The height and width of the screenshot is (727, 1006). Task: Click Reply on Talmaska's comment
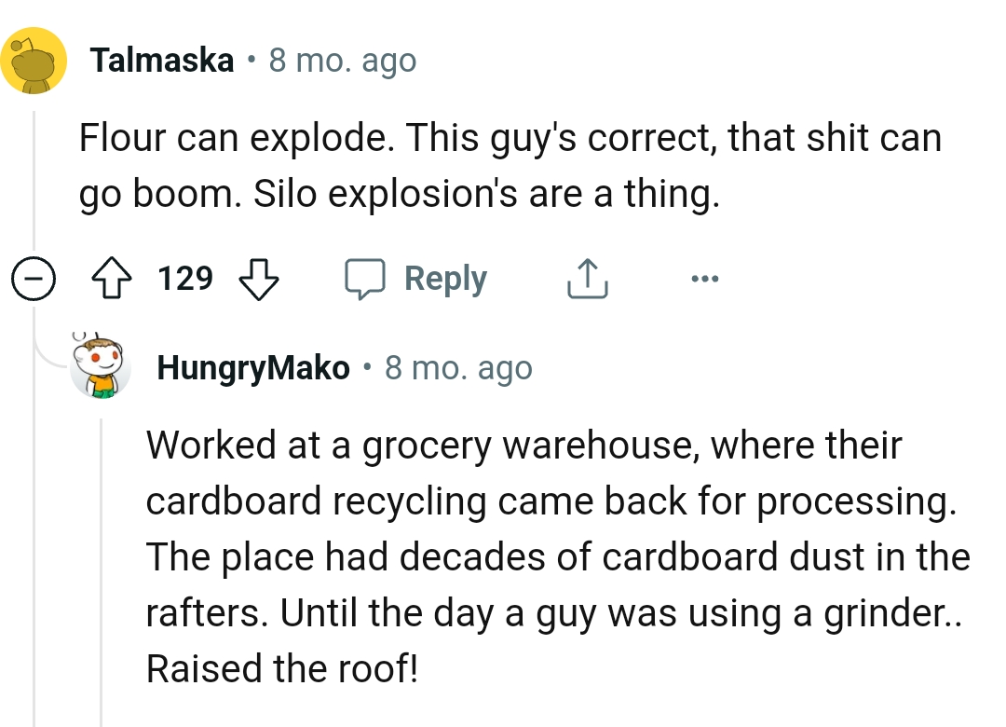446,277
